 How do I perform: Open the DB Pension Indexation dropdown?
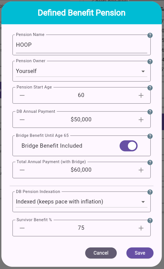pos(143,202)
